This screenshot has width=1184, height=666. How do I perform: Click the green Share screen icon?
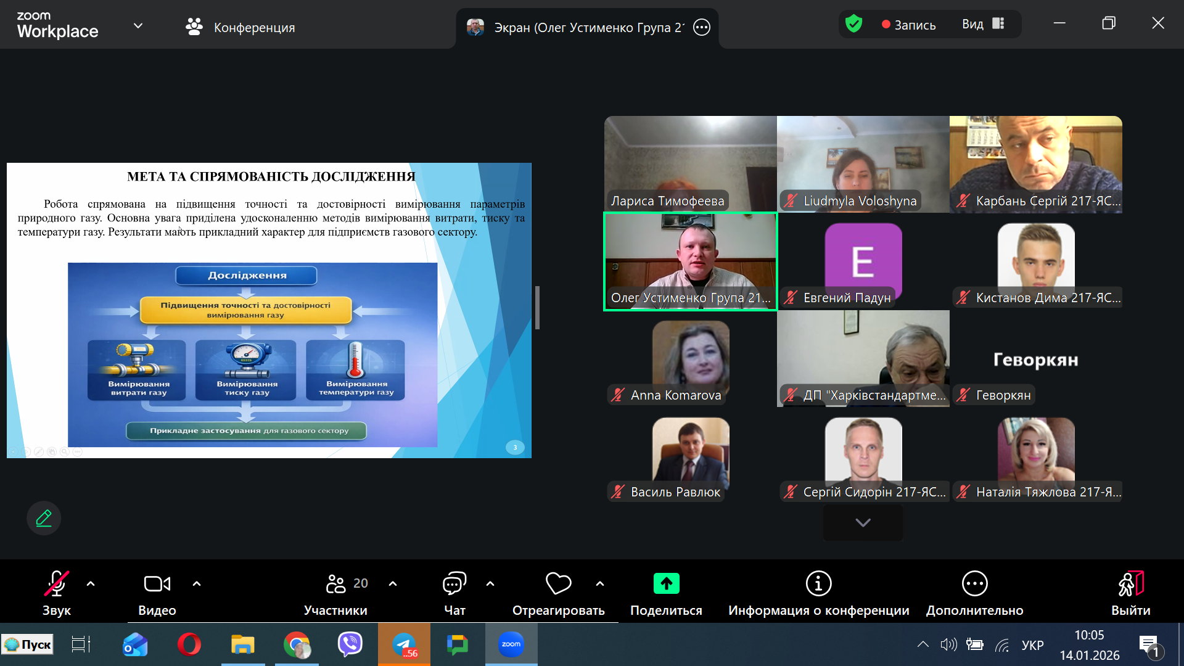[666, 583]
